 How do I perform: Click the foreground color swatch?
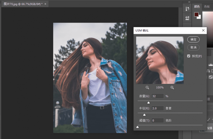(196, 15)
